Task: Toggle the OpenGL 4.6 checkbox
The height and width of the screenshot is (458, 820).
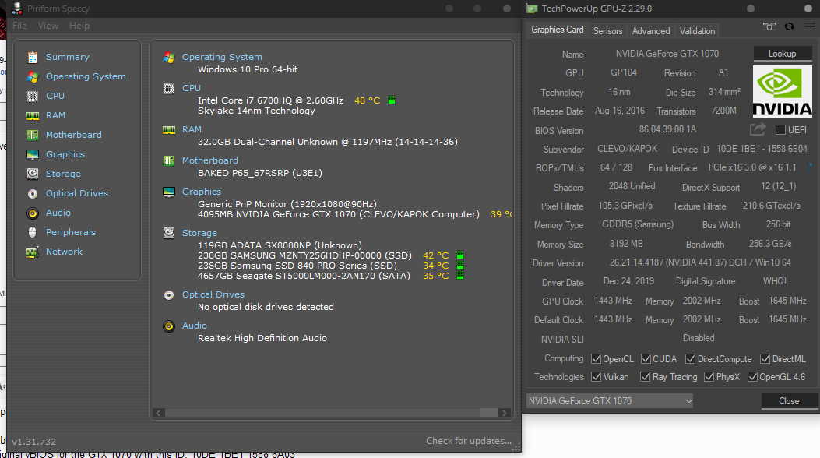Action: click(x=752, y=376)
